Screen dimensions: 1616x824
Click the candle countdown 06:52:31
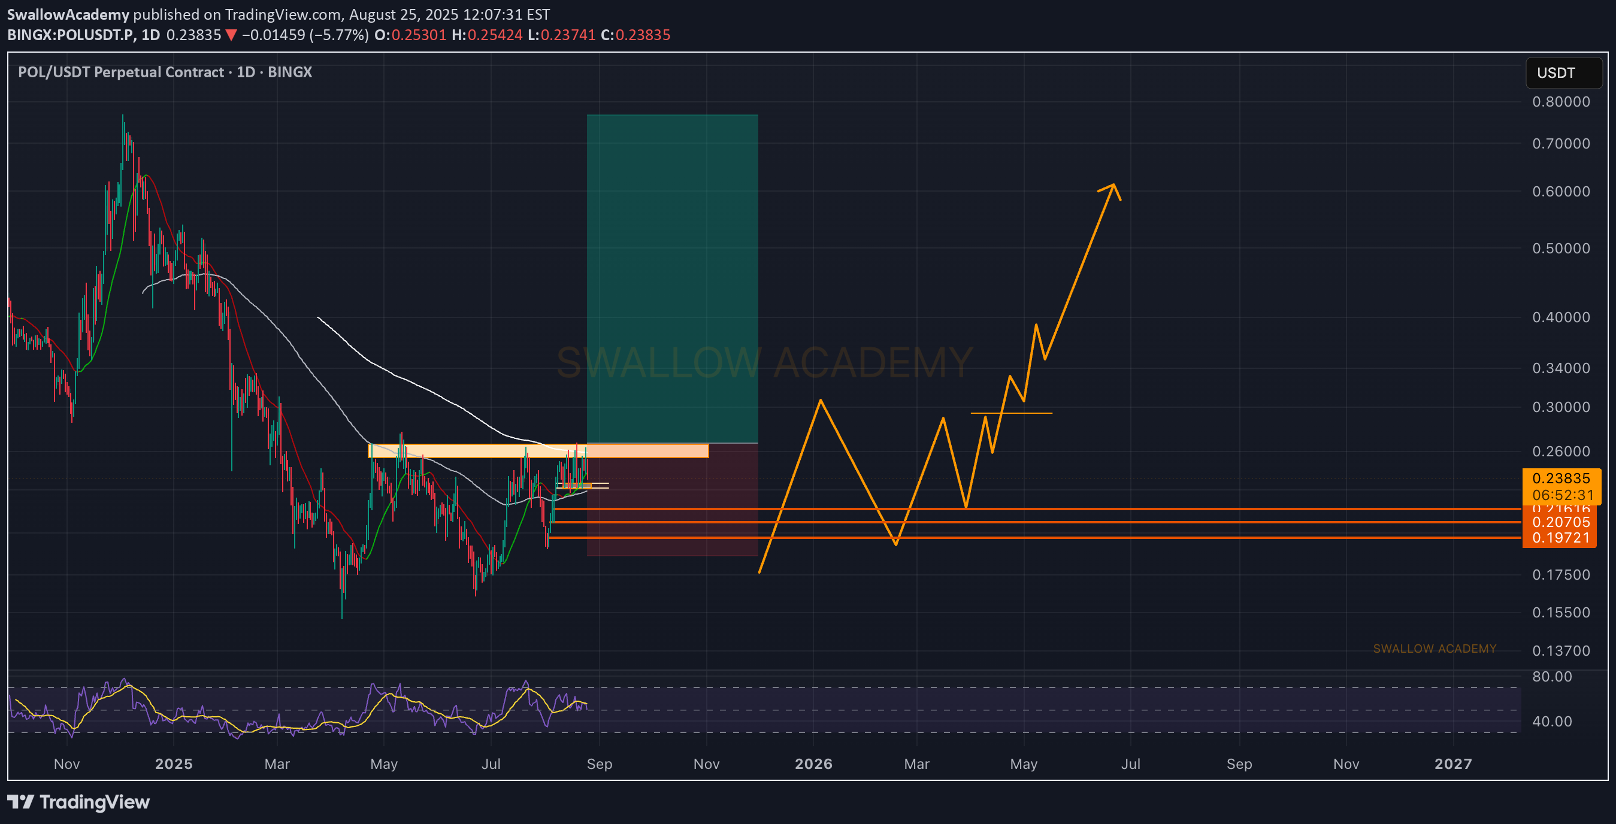pos(1563,495)
